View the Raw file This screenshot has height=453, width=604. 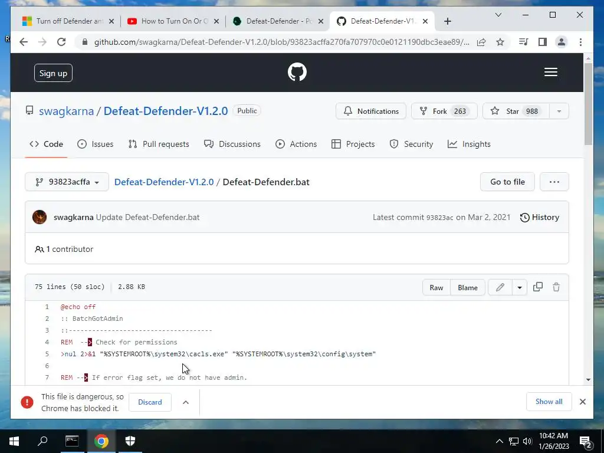pos(436,287)
